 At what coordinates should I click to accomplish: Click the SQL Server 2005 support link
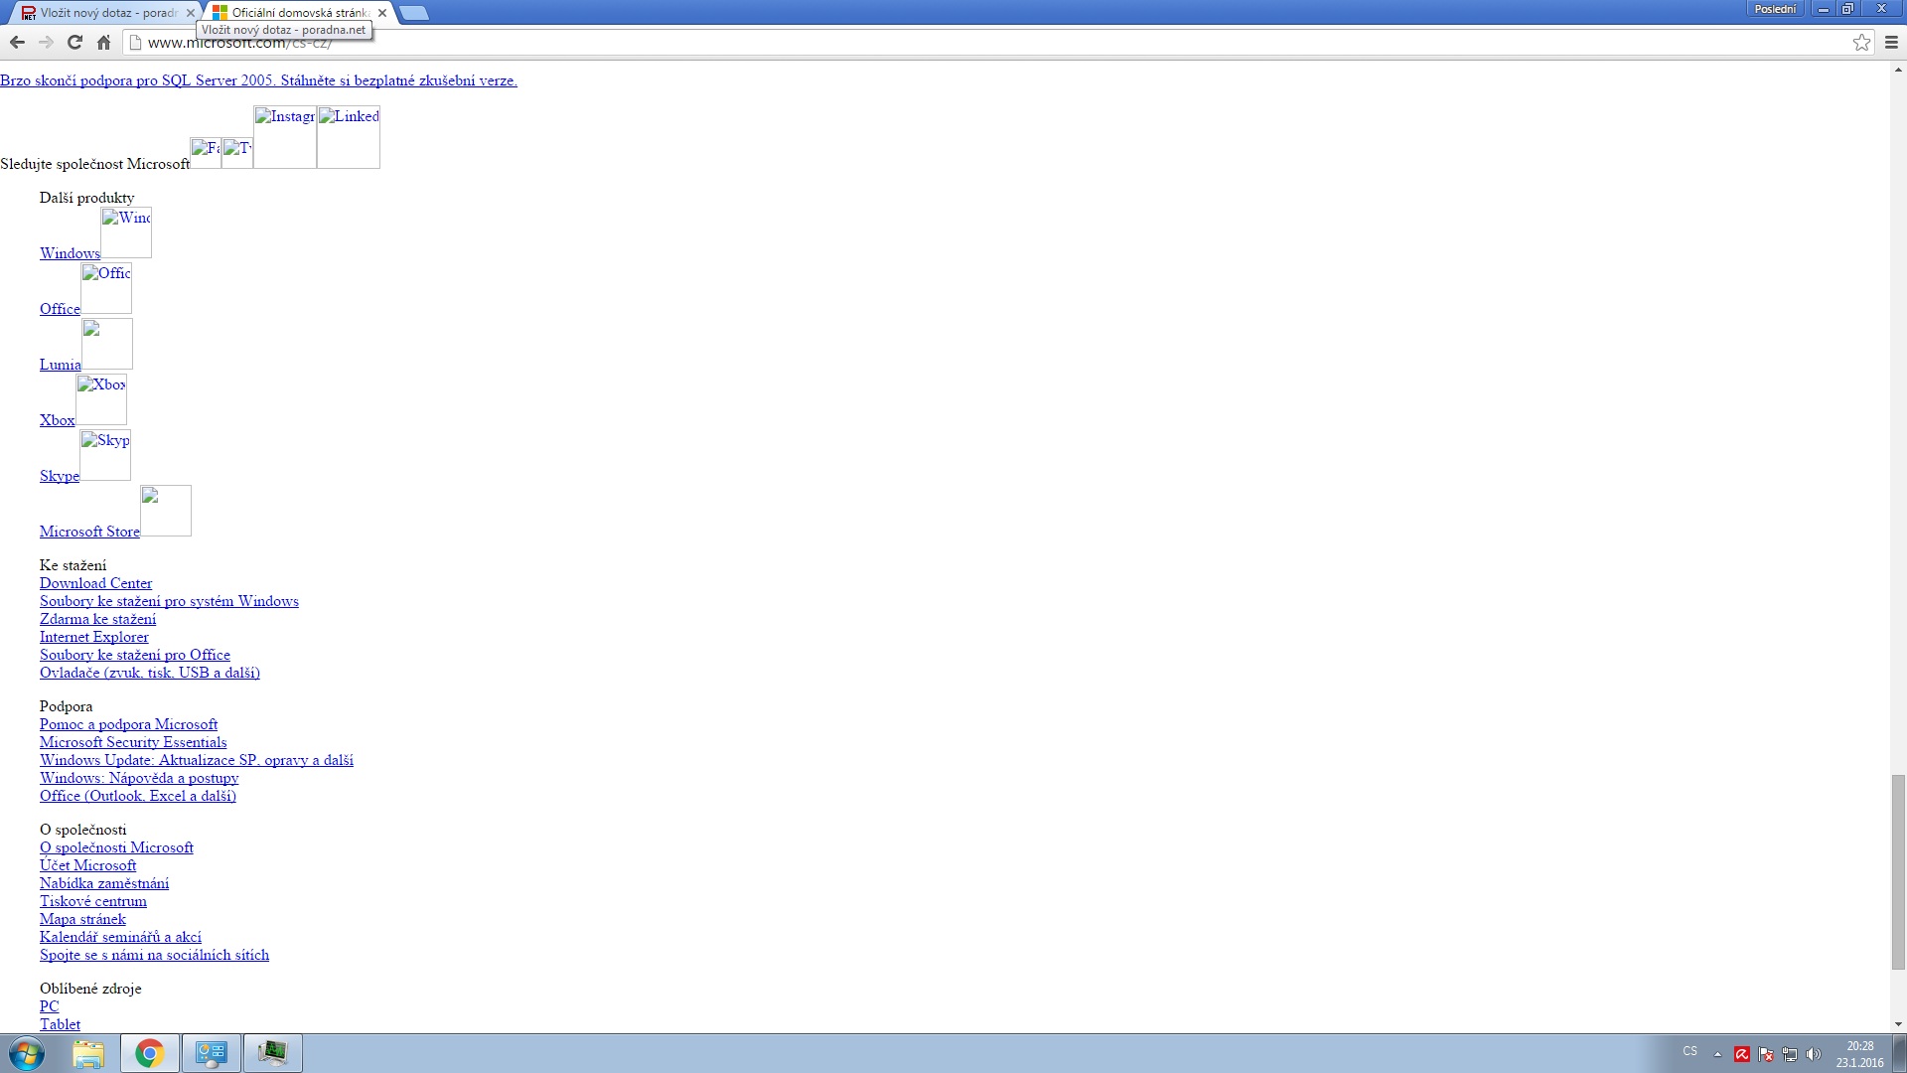(x=258, y=80)
